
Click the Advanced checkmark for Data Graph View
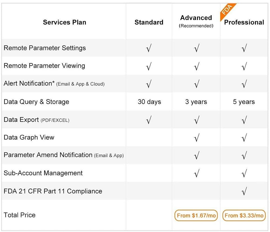click(197, 138)
